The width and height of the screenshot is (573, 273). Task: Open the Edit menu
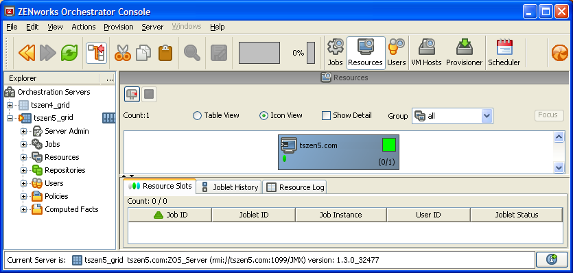point(32,27)
